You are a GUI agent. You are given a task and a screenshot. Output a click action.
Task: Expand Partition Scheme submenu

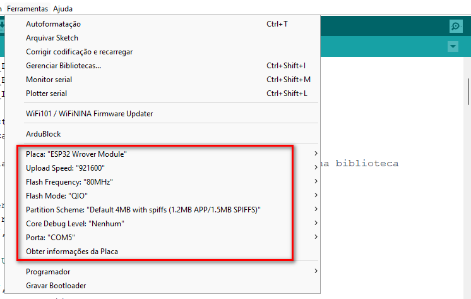point(162,210)
